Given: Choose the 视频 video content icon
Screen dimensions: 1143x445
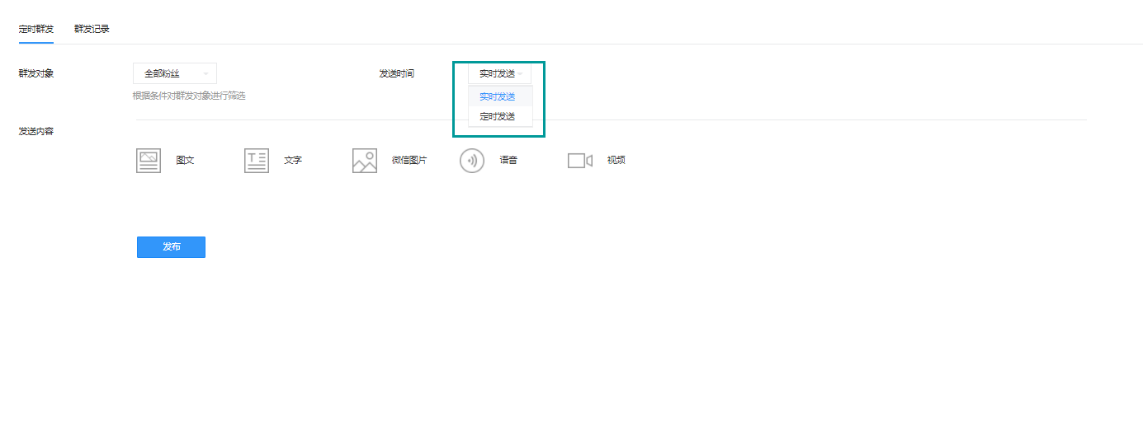Looking at the screenshot, I should [x=580, y=160].
